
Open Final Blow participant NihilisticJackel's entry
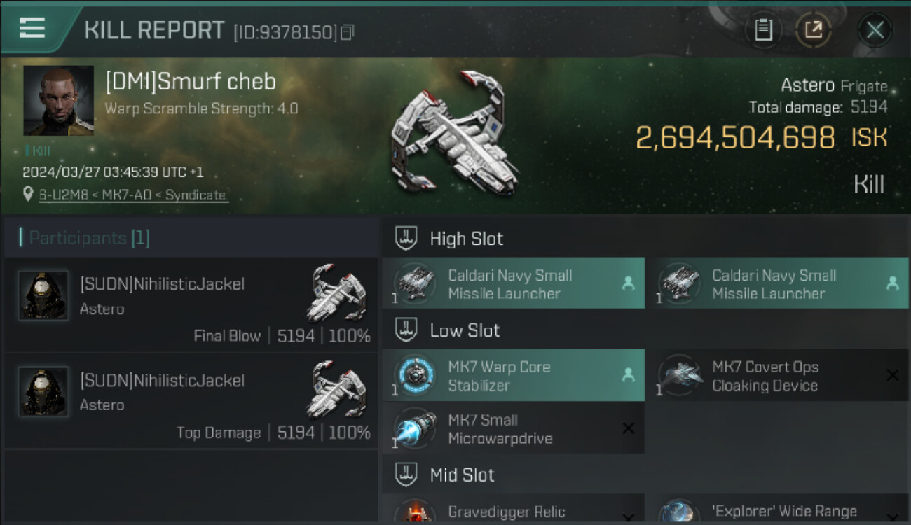click(x=191, y=305)
